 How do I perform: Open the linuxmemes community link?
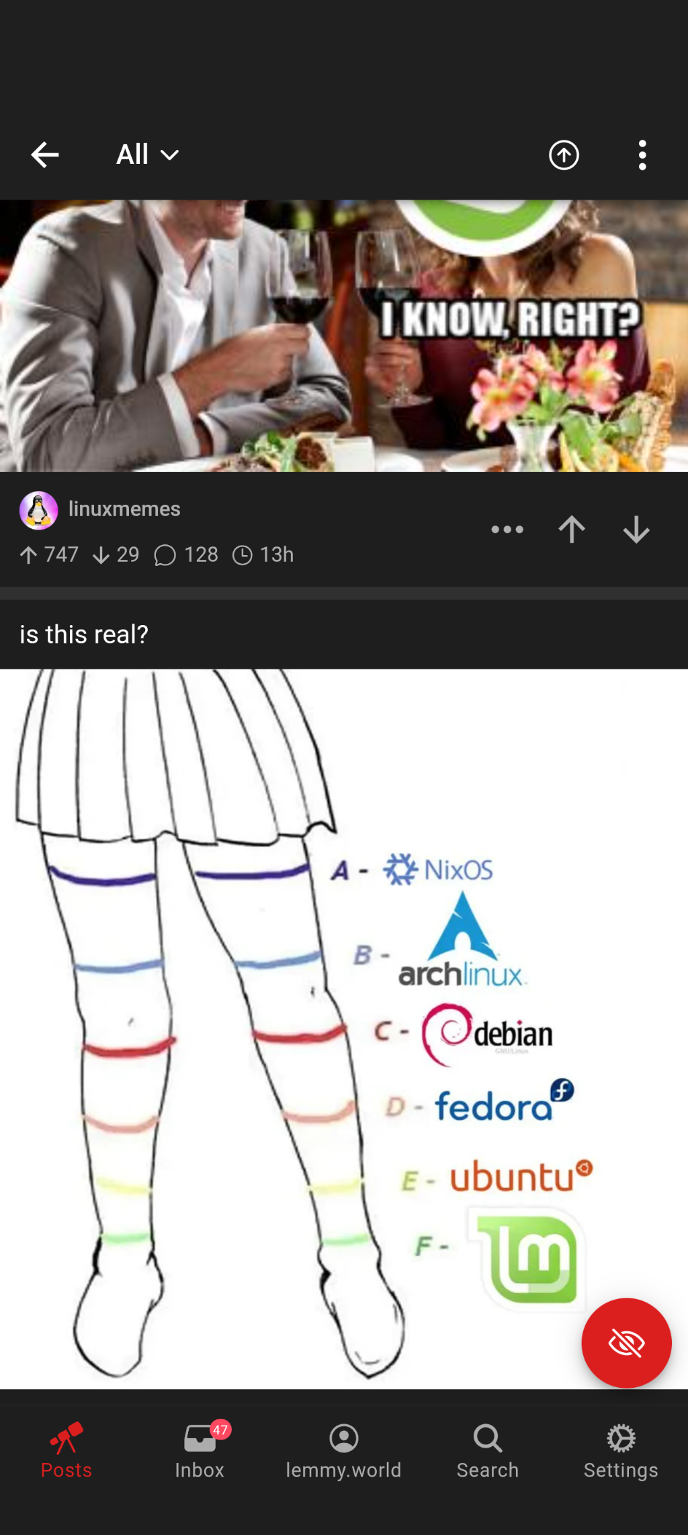coord(124,509)
